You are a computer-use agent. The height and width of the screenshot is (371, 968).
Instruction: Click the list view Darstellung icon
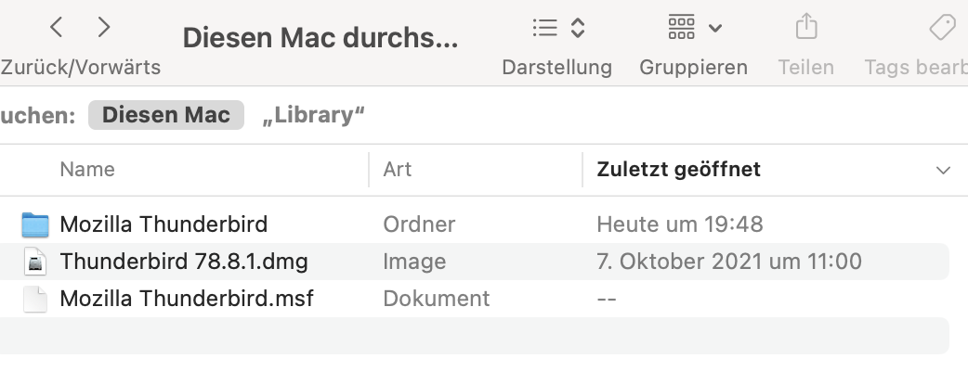[544, 28]
